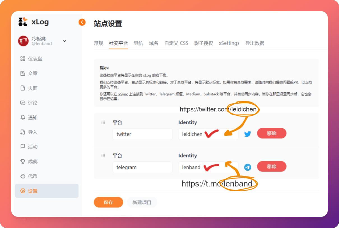
Task: Click the xLog logo icon
Action: tap(23, 22)
